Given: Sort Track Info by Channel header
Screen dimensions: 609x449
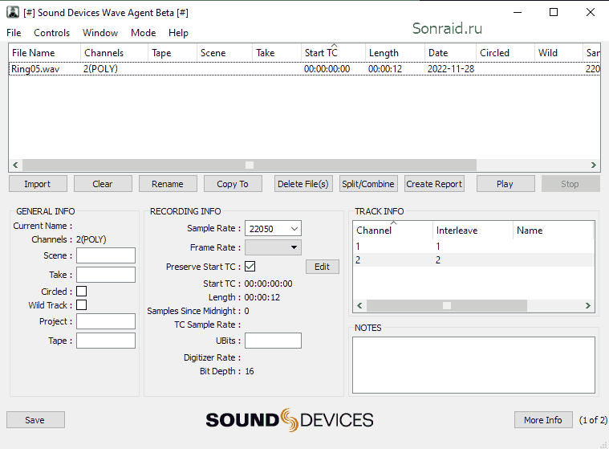Looking at the screenshot, I should pyautogui.click(x=392, y=231).
